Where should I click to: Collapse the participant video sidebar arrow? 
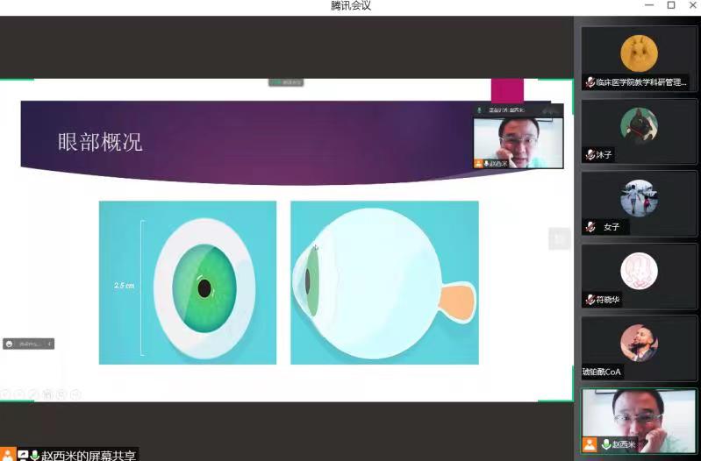(559, 238)
